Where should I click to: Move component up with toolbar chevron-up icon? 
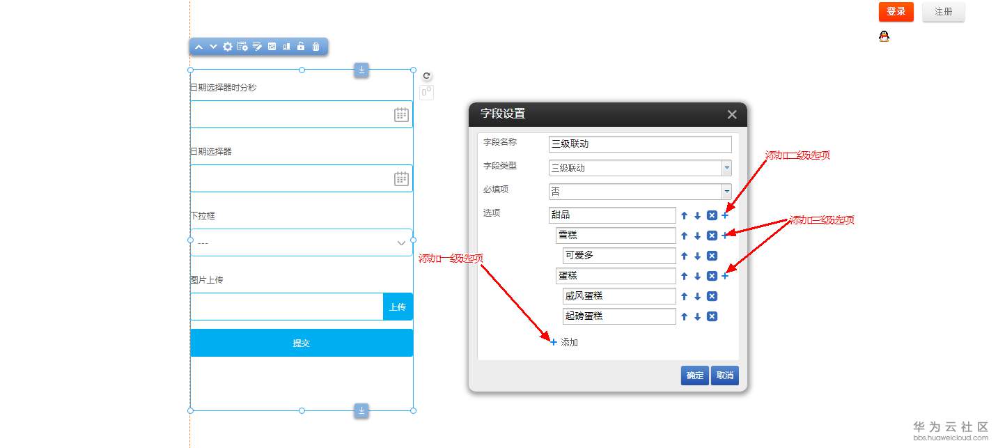198,47
